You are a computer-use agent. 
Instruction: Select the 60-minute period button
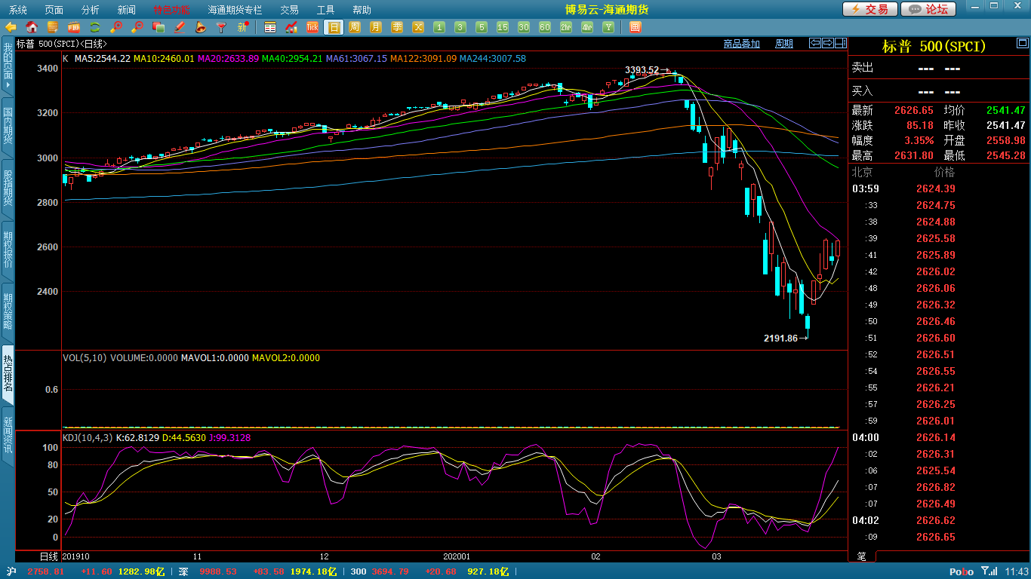(545, 27)
